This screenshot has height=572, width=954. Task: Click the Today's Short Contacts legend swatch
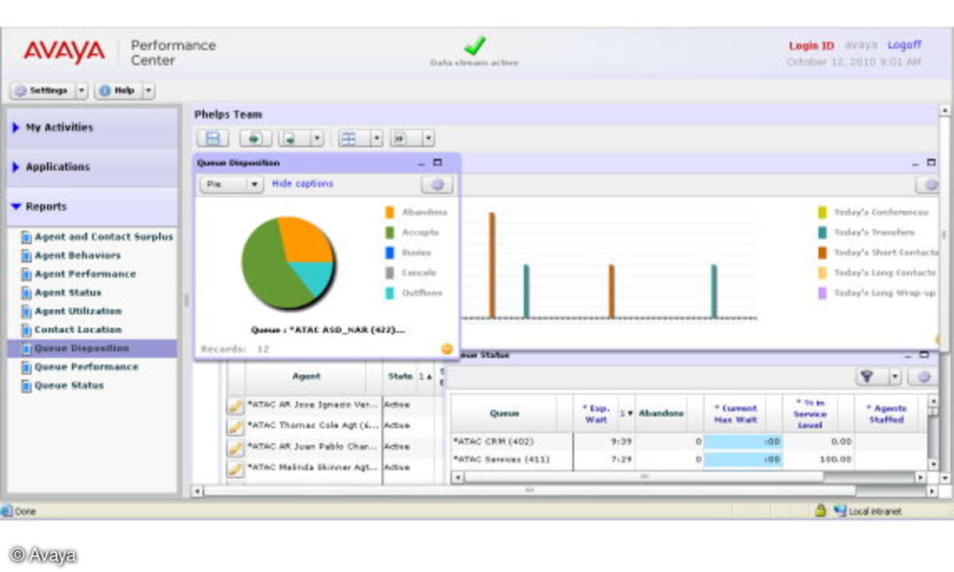823,253
